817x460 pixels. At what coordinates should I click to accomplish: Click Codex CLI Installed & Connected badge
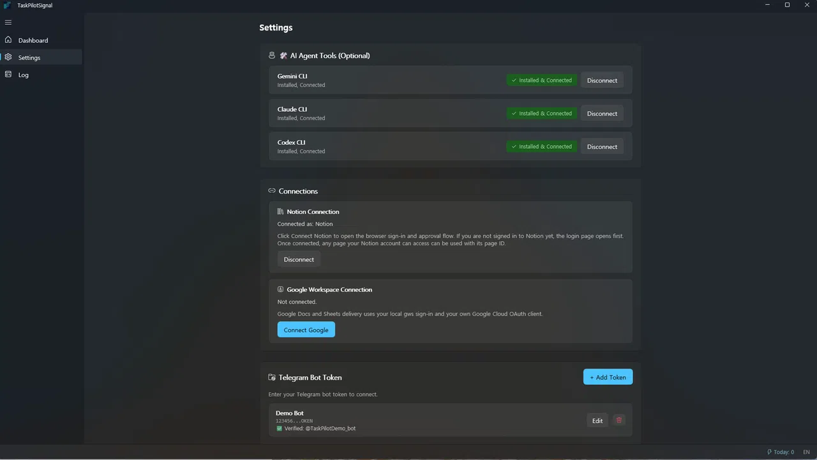pos(542,147)
